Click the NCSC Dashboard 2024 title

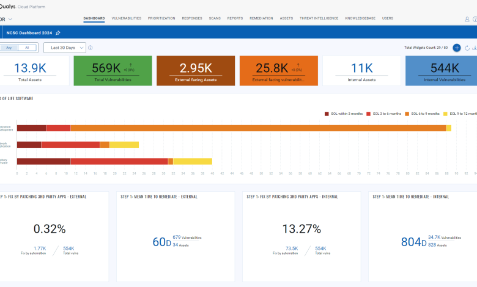pyautogui.click(x=29, y=33)
